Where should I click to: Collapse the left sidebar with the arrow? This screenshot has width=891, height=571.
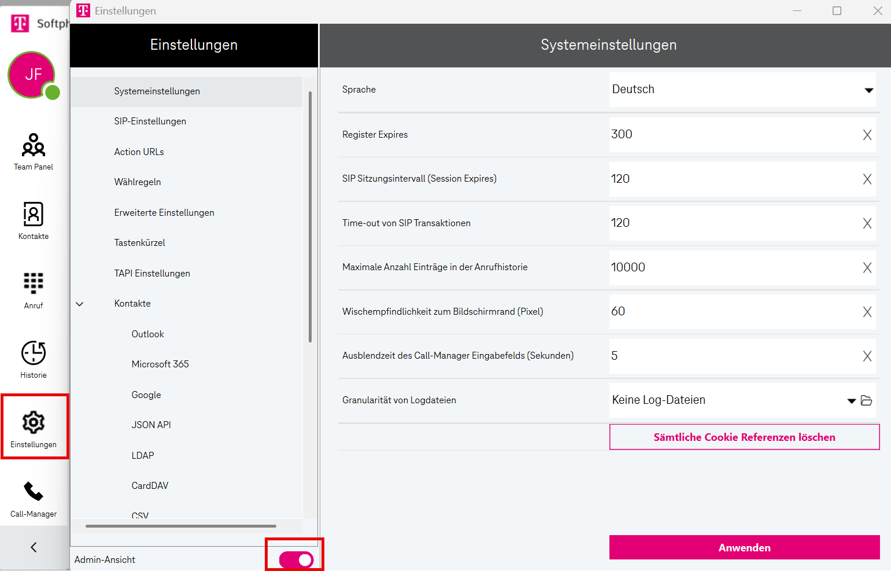pyautogui.click(x=34, y=547)
